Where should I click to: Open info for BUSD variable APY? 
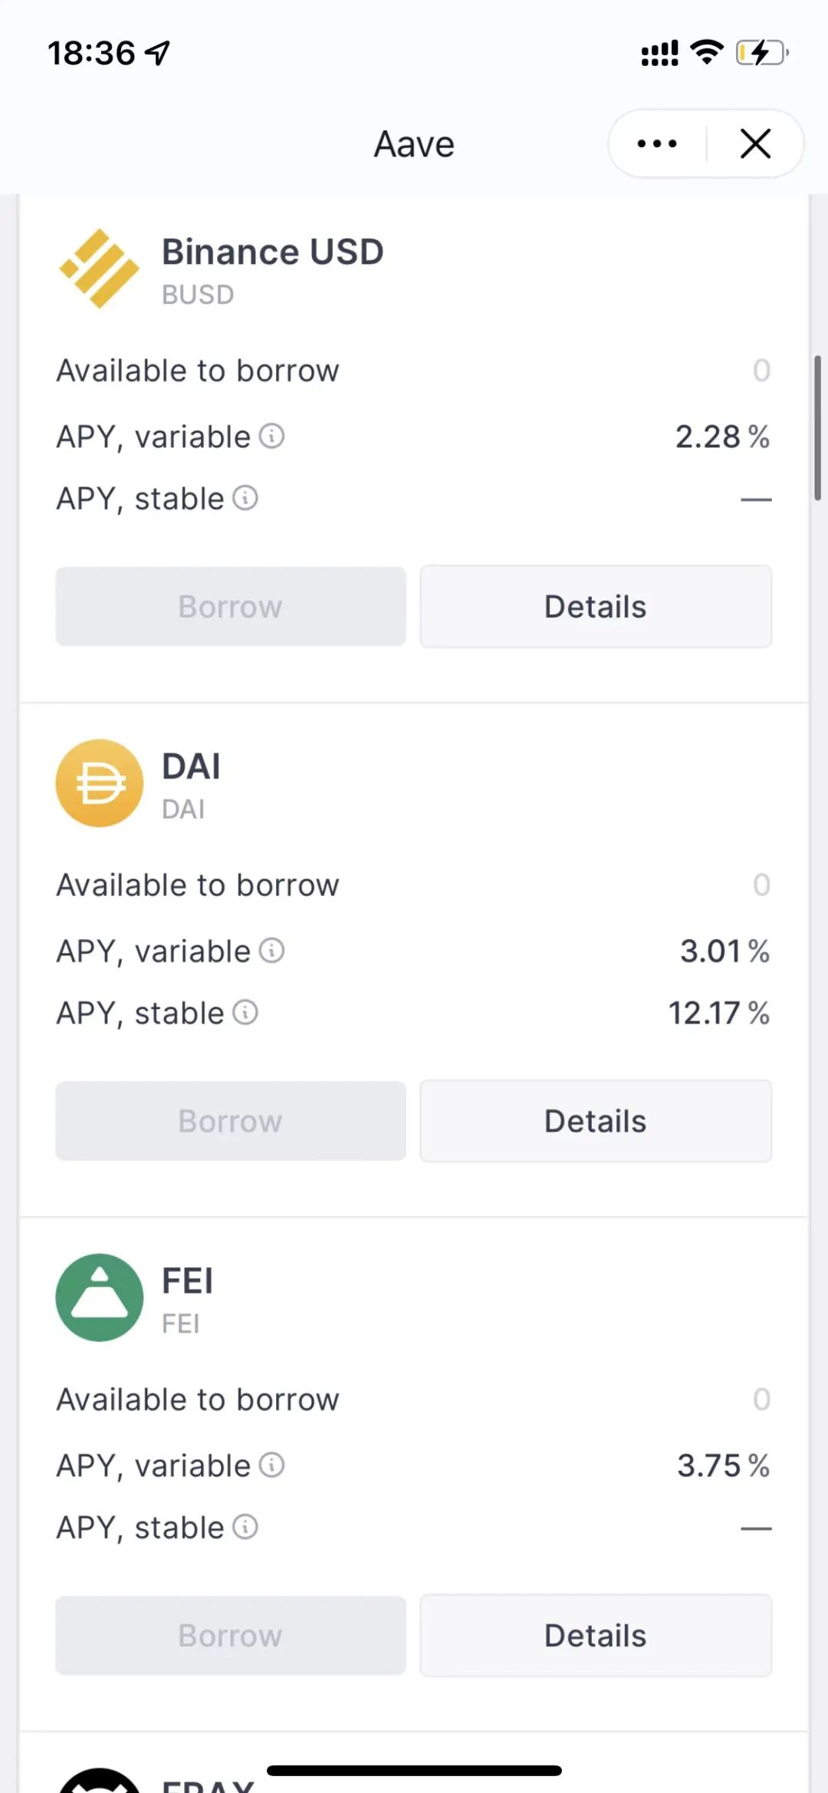point(272,437)
